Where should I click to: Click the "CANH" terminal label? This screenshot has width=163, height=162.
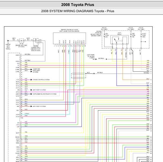17,69
